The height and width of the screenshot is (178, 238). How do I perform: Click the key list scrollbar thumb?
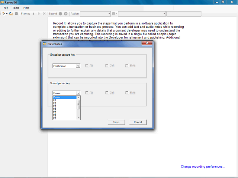click(78, 105)
